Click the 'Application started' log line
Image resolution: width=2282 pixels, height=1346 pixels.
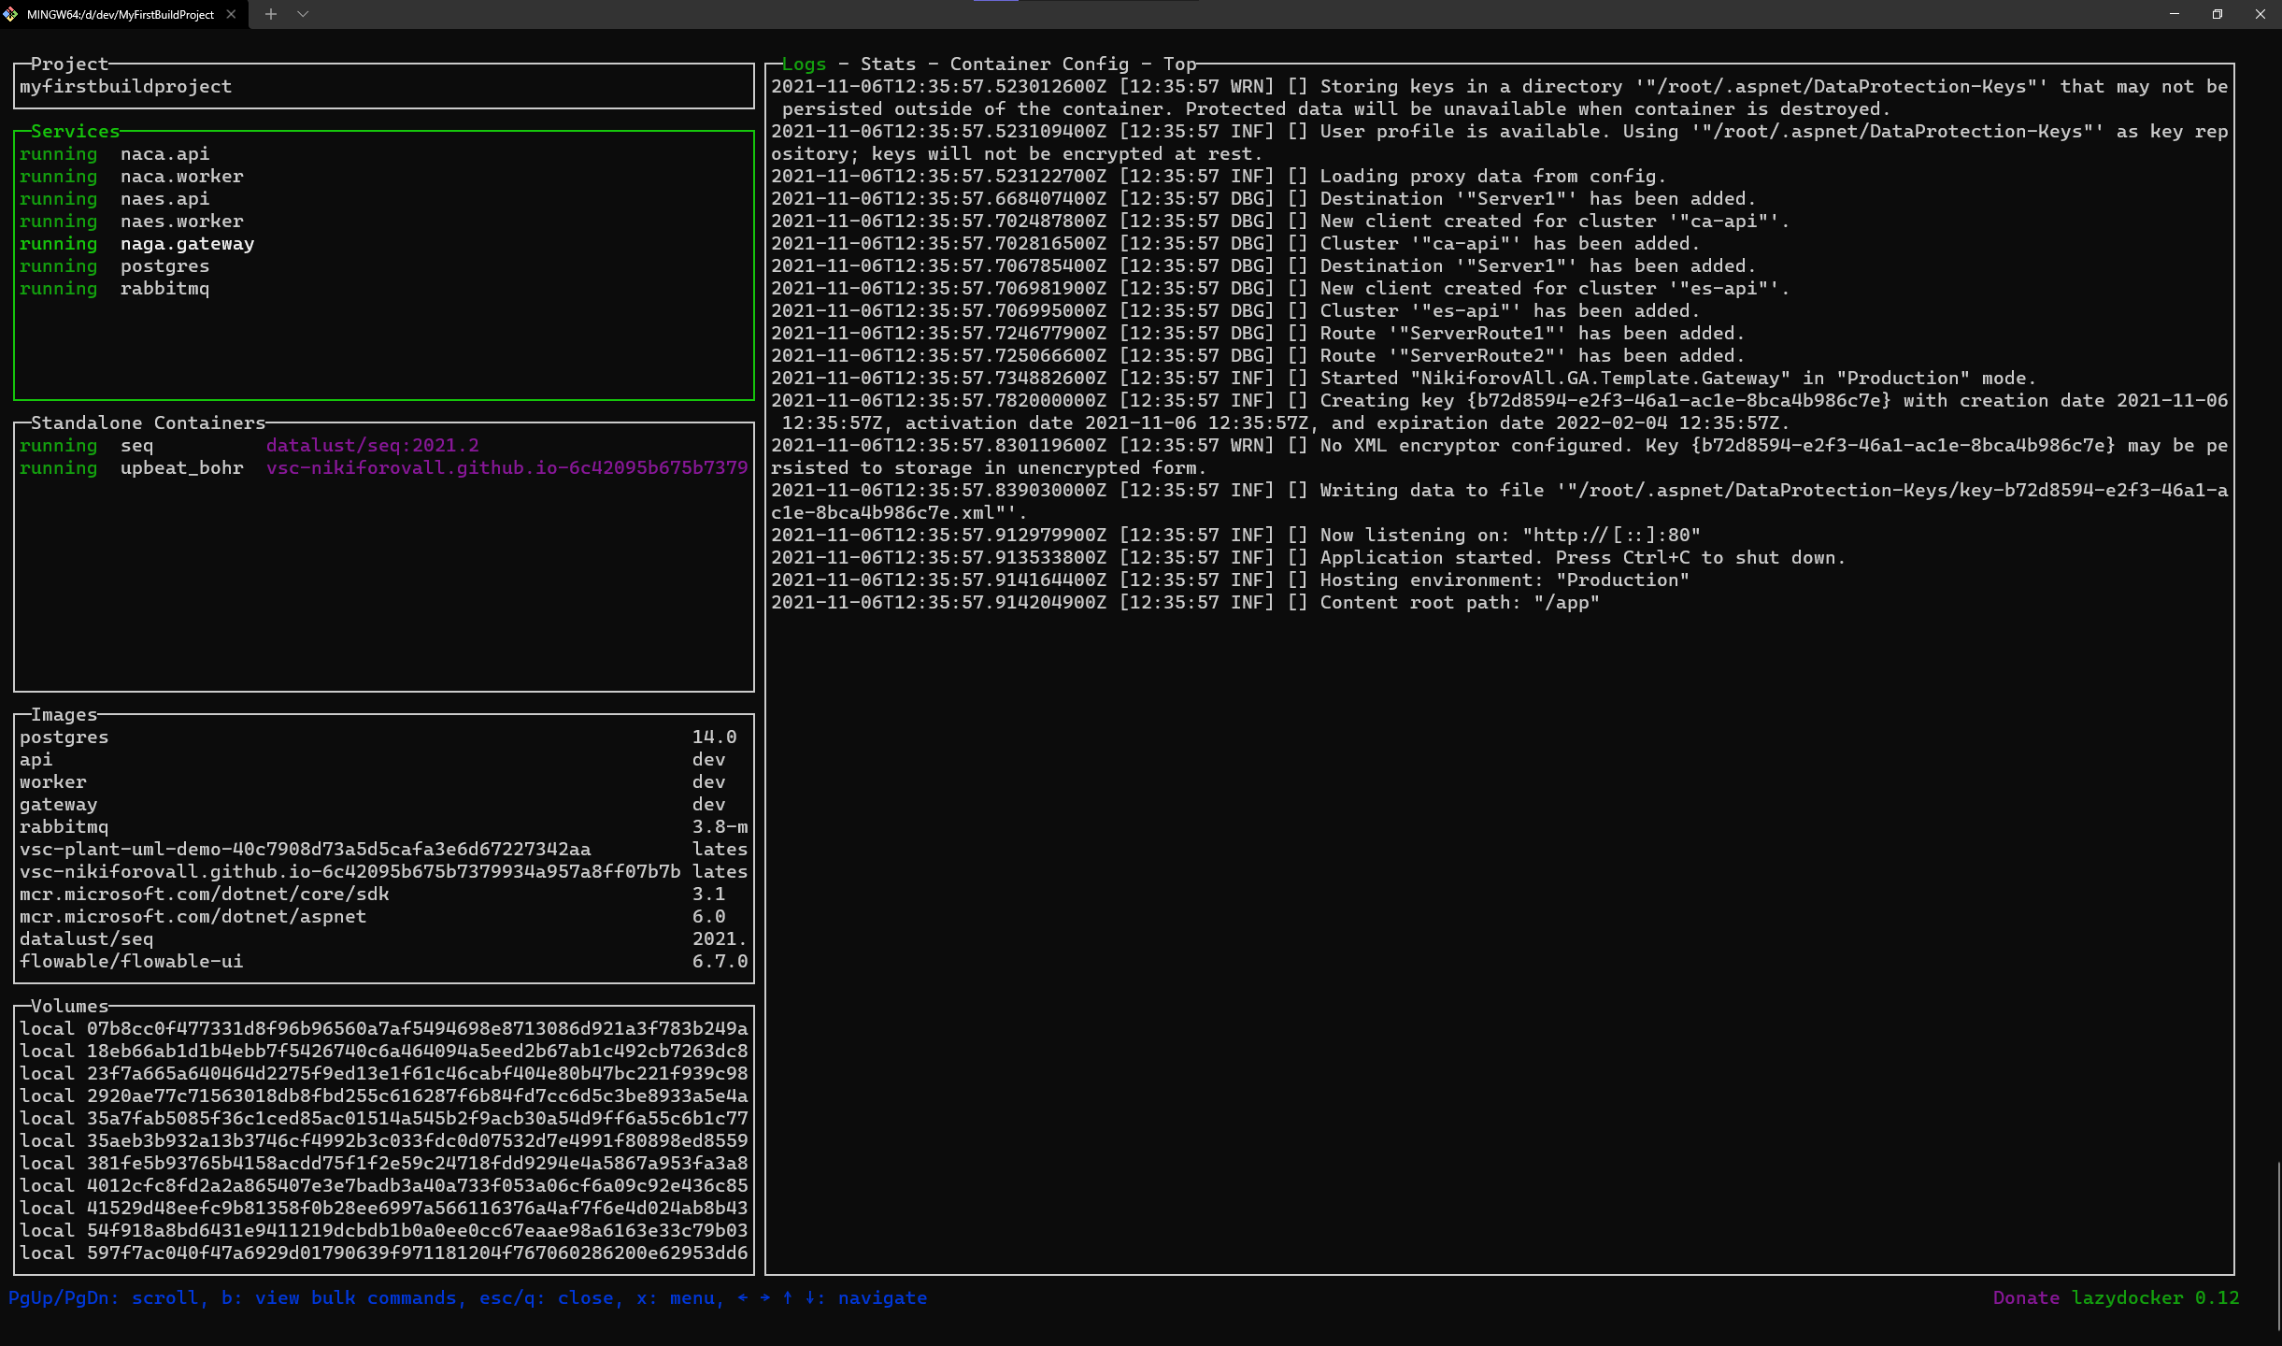click(1308, 557)
